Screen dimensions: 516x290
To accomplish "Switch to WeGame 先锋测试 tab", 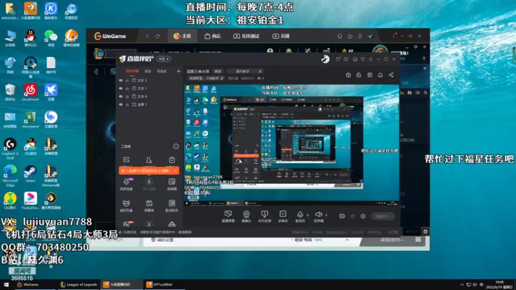I will [246, 36].
